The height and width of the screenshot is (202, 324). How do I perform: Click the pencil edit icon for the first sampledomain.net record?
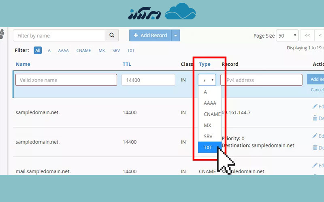pyautogui.click(x=315, y=107)
